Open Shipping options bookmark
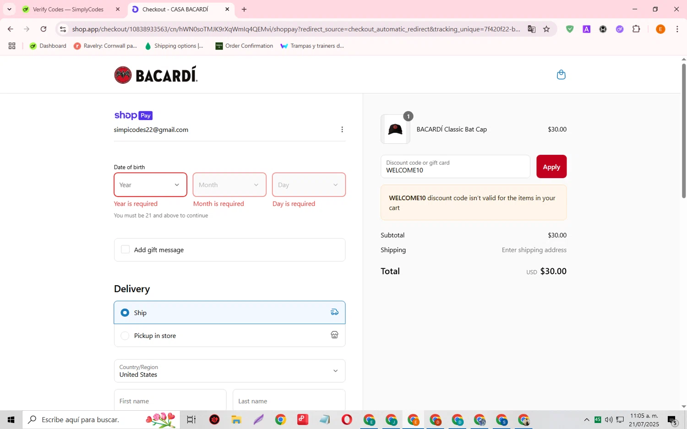This screenshot has width=687, height=429. (174, 46)
